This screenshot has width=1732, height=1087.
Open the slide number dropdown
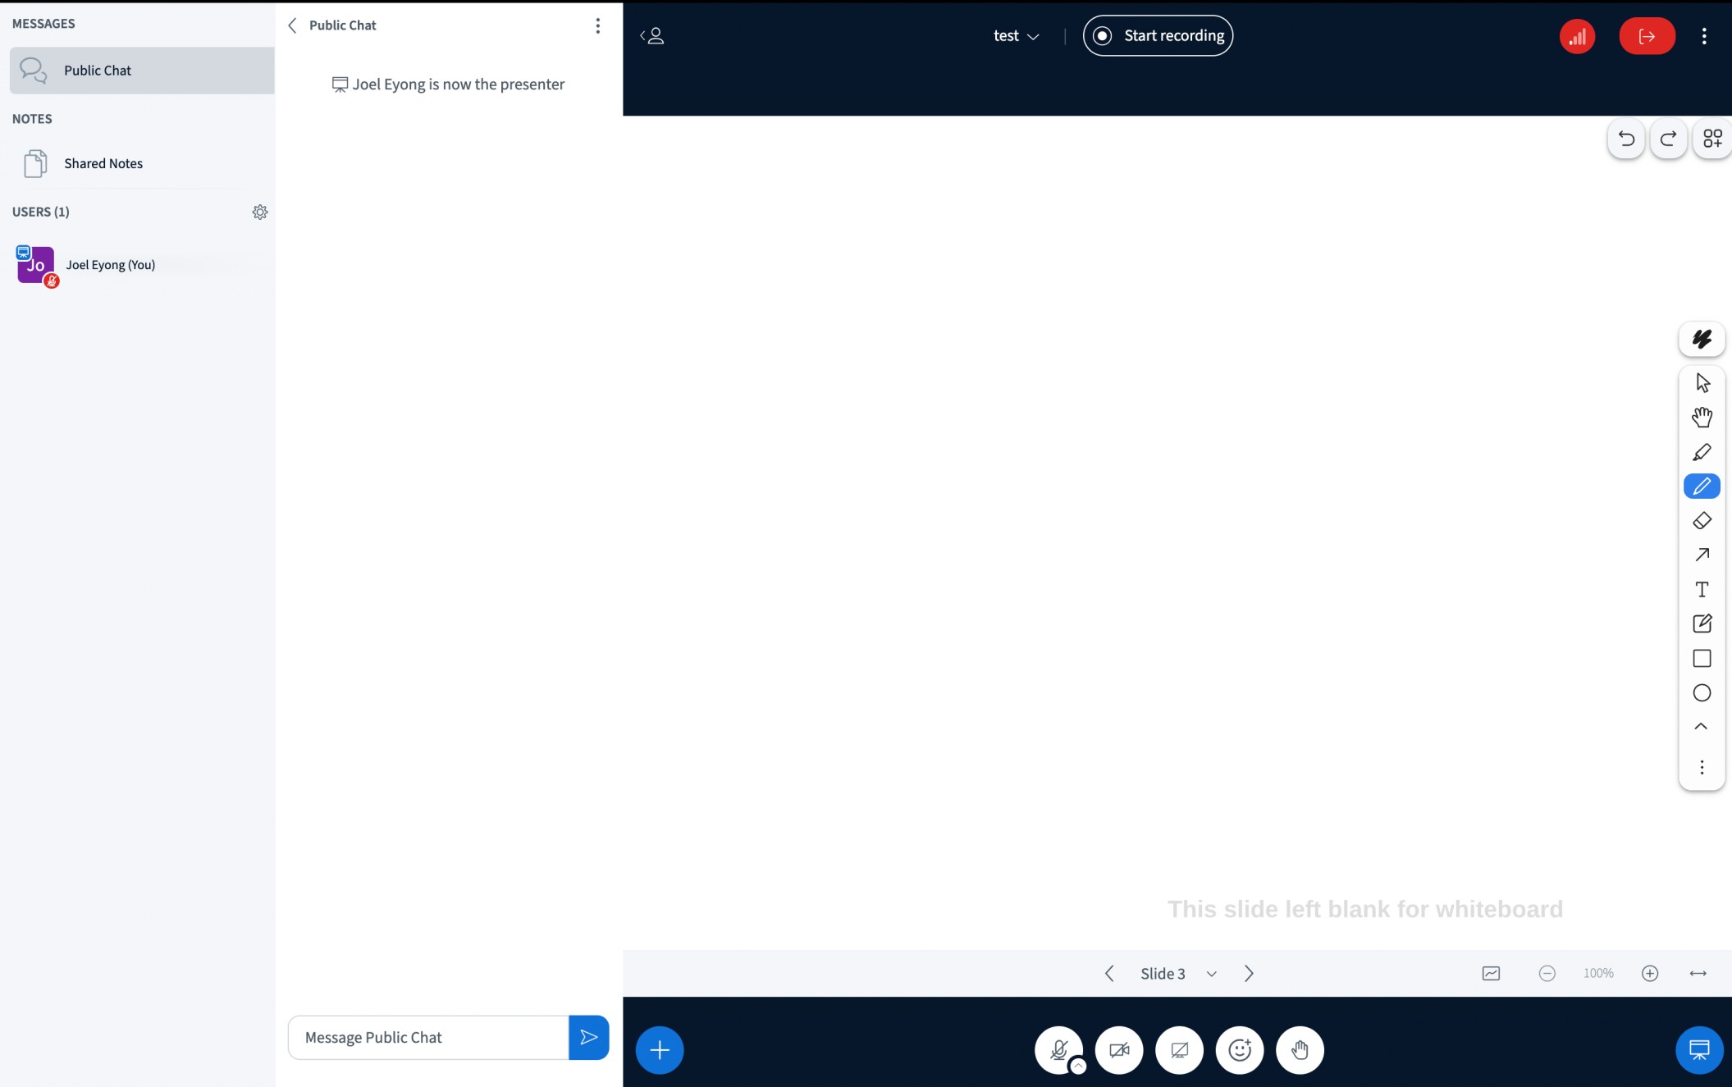1212,973
